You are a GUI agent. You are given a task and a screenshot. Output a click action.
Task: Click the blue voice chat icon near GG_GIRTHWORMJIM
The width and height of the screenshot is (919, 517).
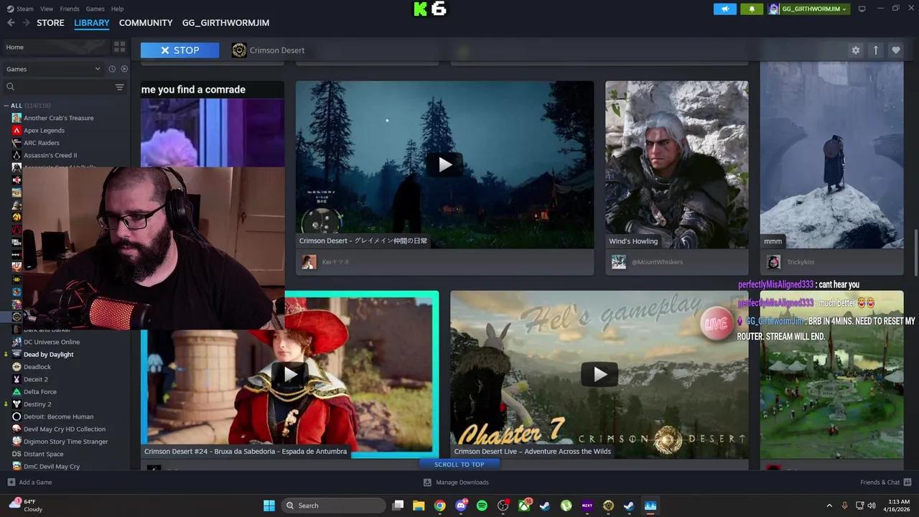[724, 9]
